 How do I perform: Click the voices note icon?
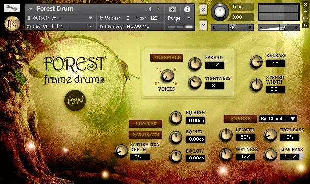(101, 18)
